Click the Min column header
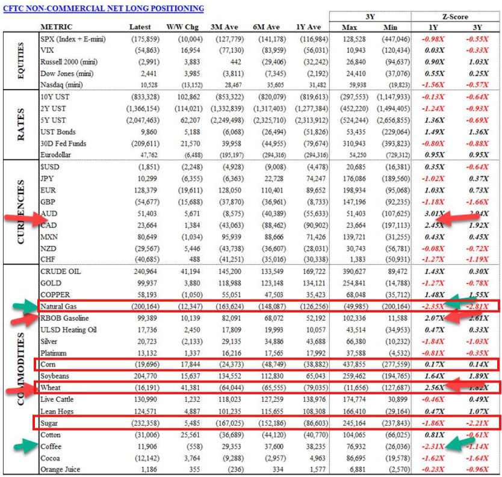Viewport: 502px width, 477px height. pos(390,27)
